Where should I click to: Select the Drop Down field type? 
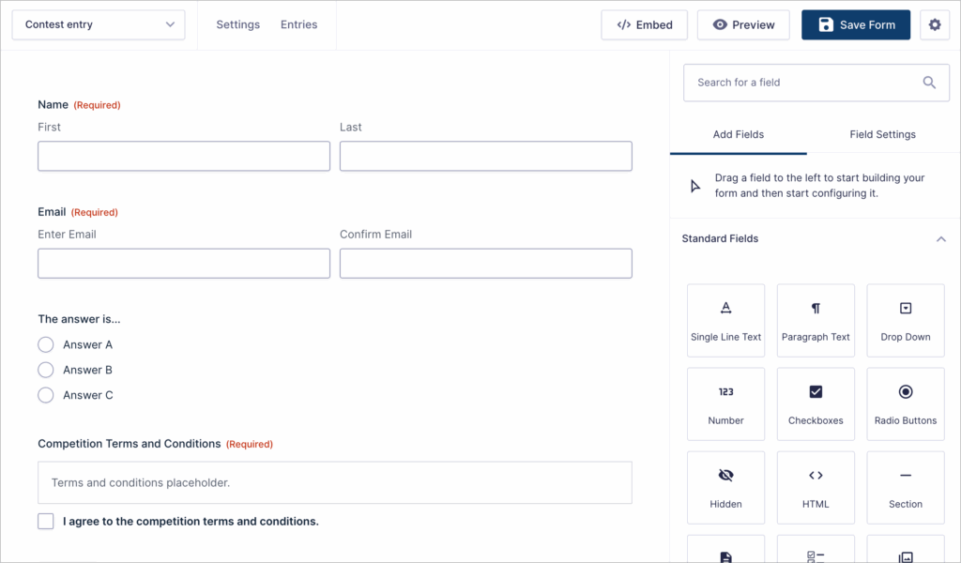coord(905,319)
